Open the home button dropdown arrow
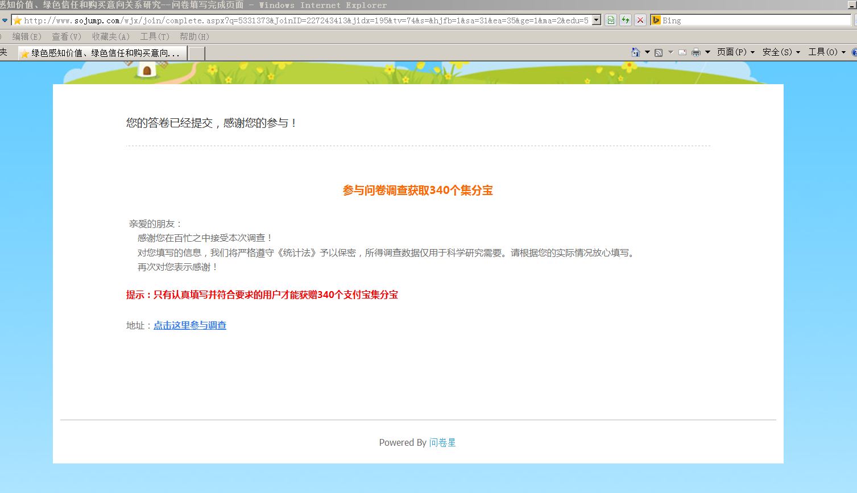 click(647, 52)
